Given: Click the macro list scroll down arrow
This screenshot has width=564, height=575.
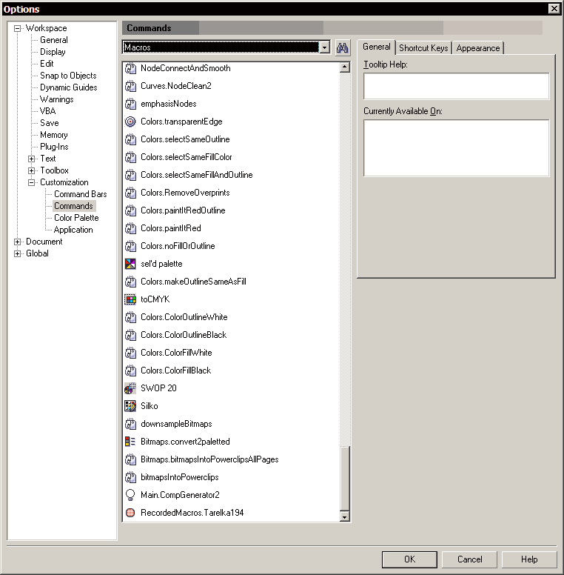Looking at the screenshot, I should (345, 517).
